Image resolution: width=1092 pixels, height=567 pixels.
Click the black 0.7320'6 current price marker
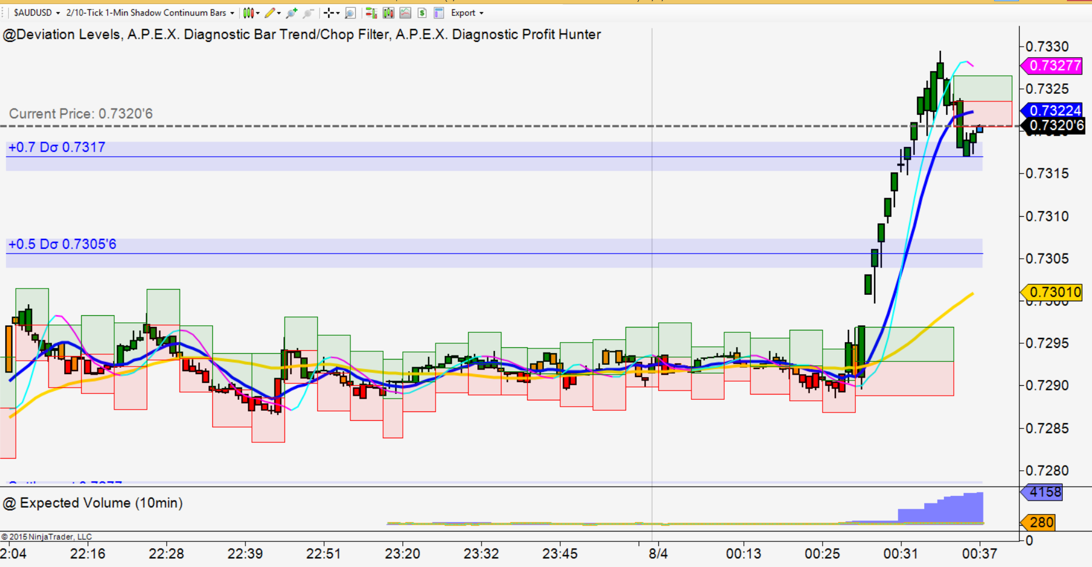1053,125
